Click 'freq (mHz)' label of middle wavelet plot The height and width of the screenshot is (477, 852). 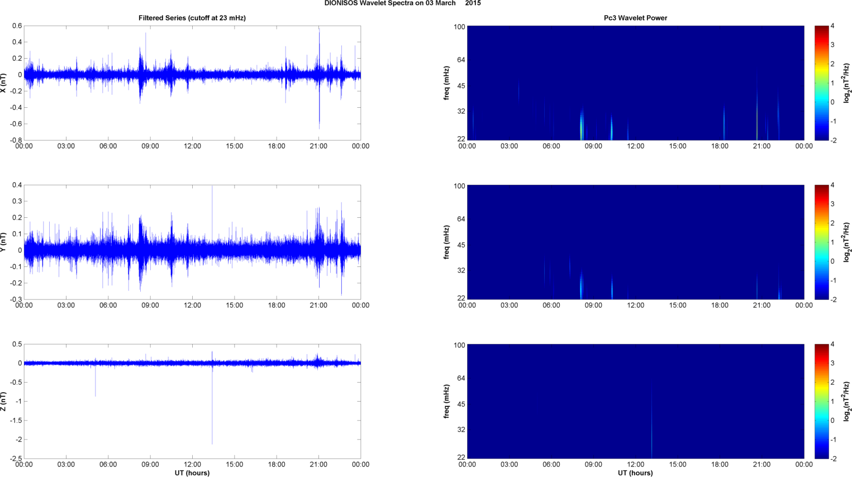447,242
